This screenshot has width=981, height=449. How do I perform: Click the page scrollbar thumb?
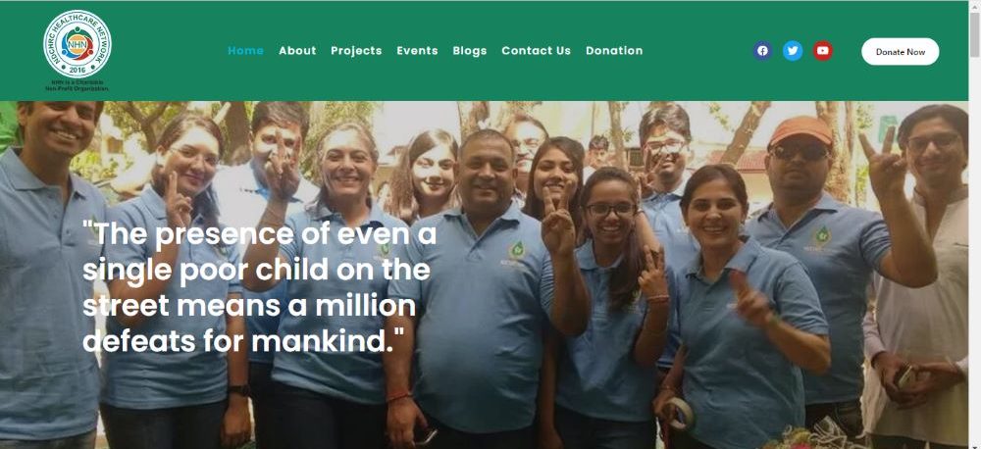(975, 36)
